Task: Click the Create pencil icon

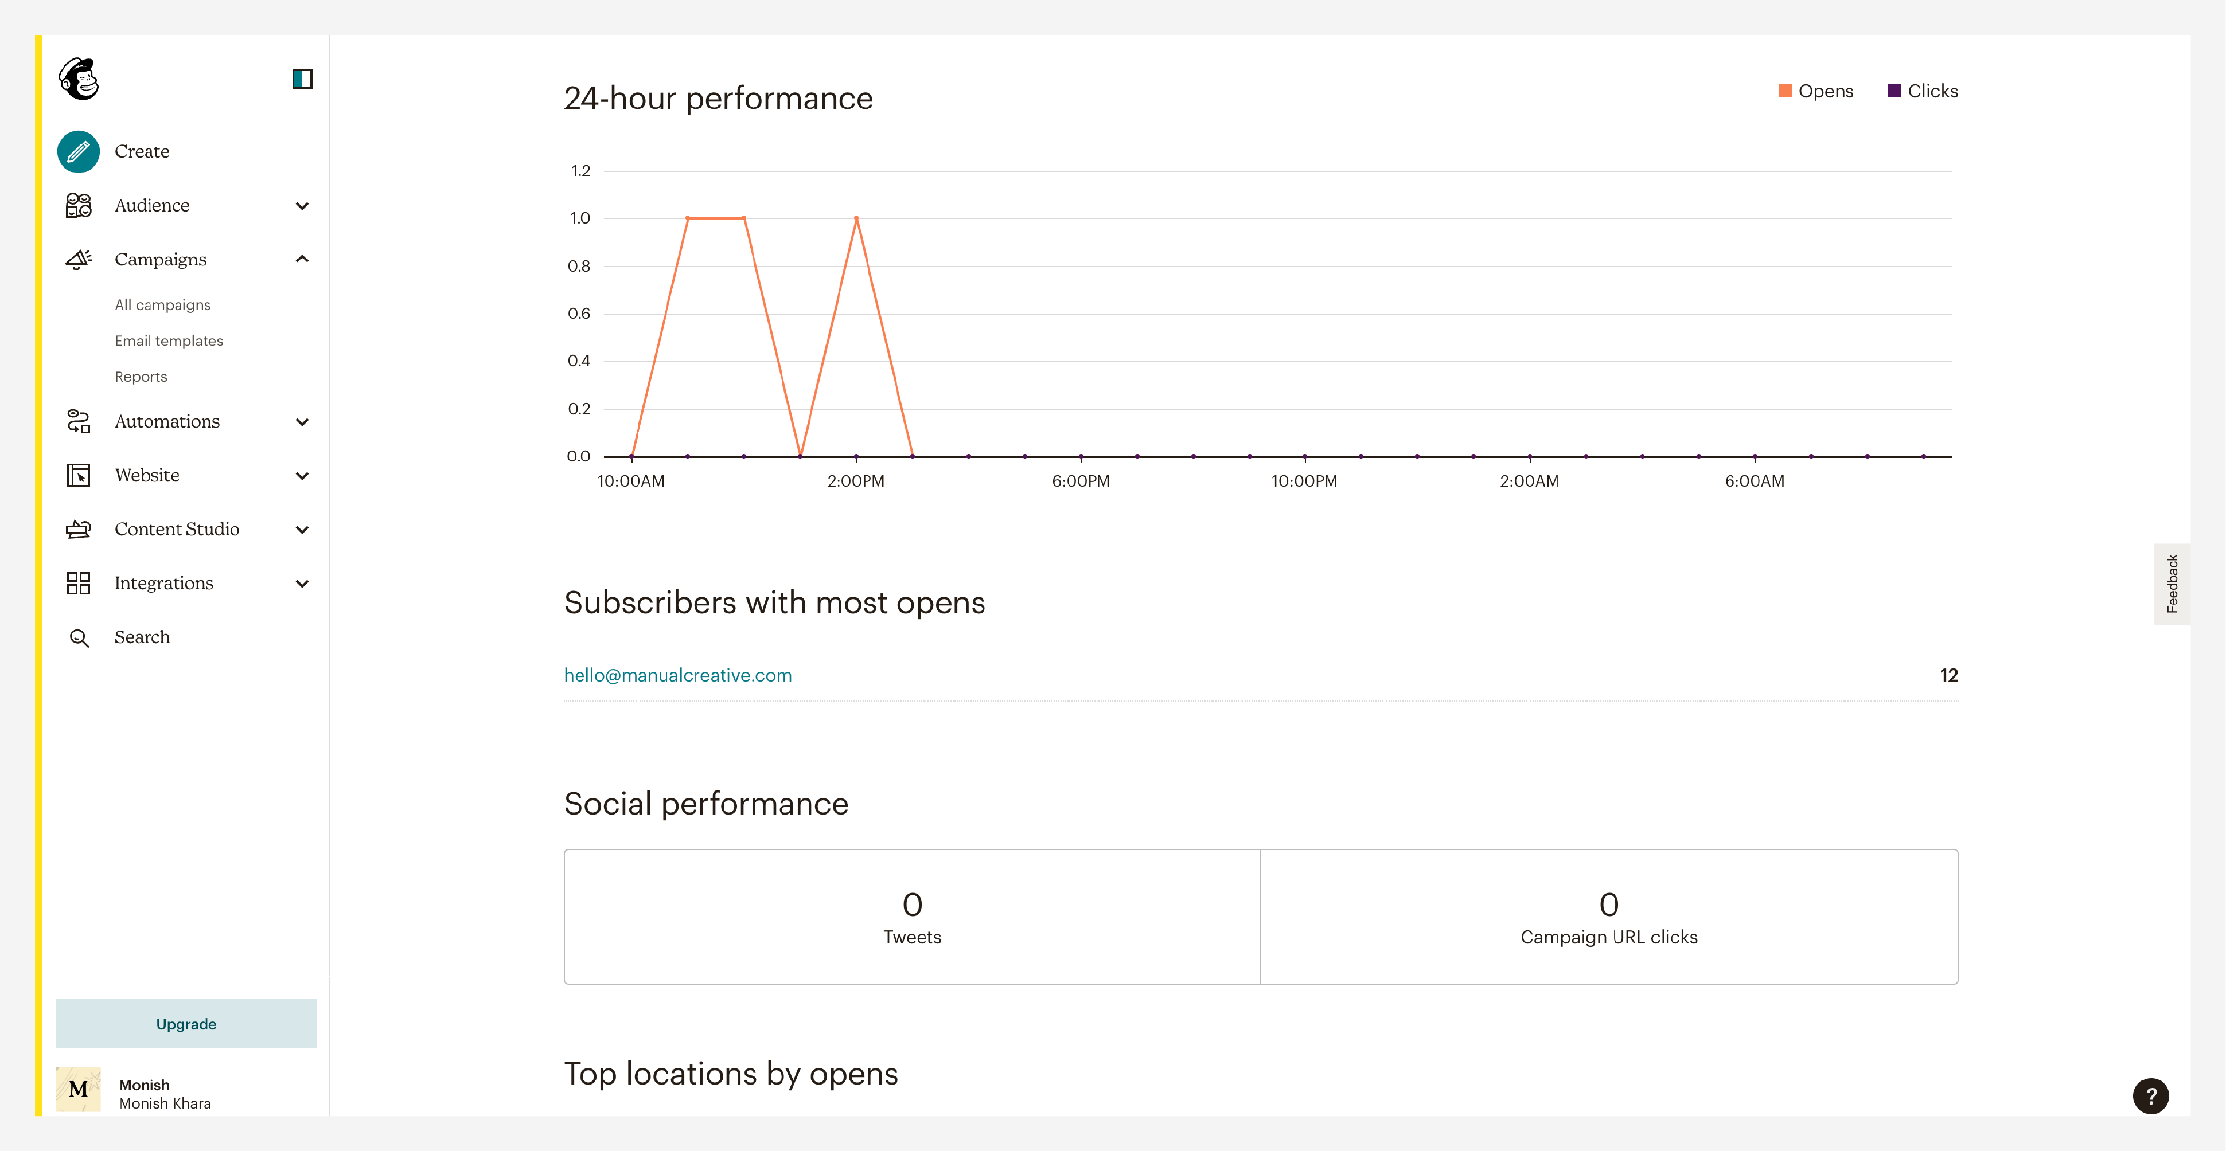Action: (79, 151)
